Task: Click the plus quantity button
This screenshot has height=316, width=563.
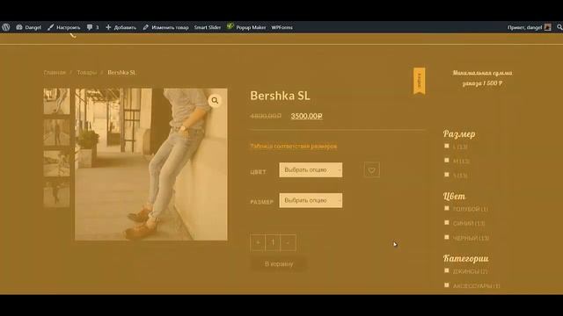Action: click(x=258, y=242)
